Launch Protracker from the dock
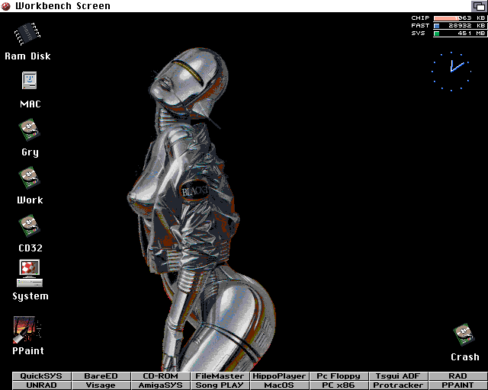 398,385
